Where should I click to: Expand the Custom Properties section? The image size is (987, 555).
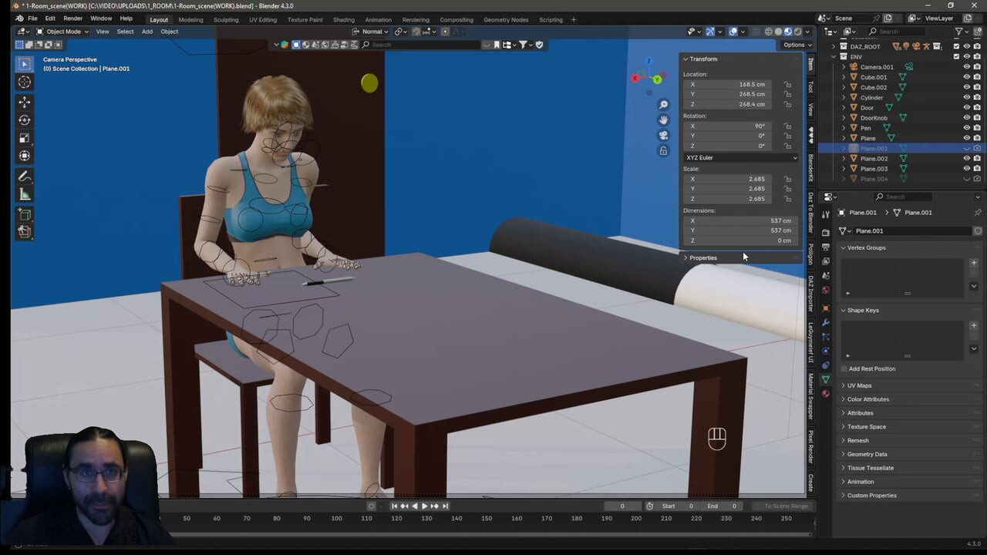click(871, 496)
